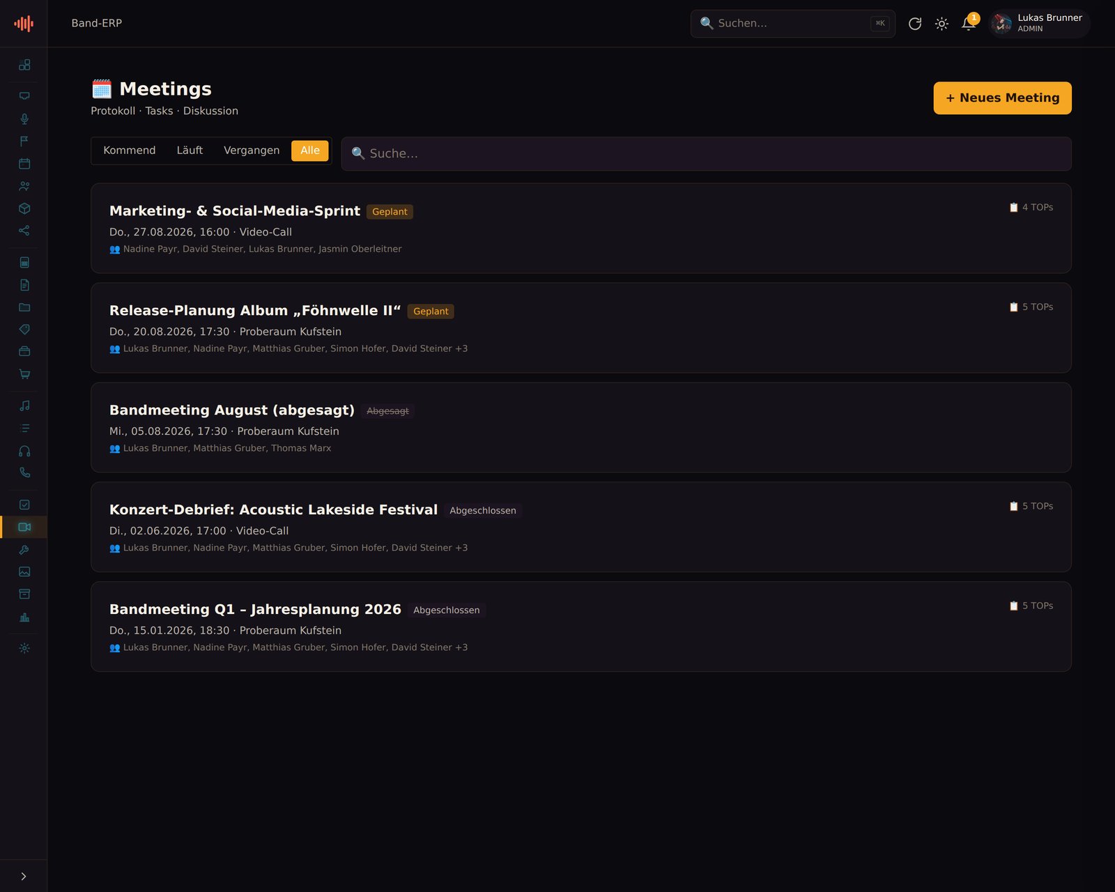
Task: Select the video camera meetings icon in the sidebar
Action: click(24, 527)
